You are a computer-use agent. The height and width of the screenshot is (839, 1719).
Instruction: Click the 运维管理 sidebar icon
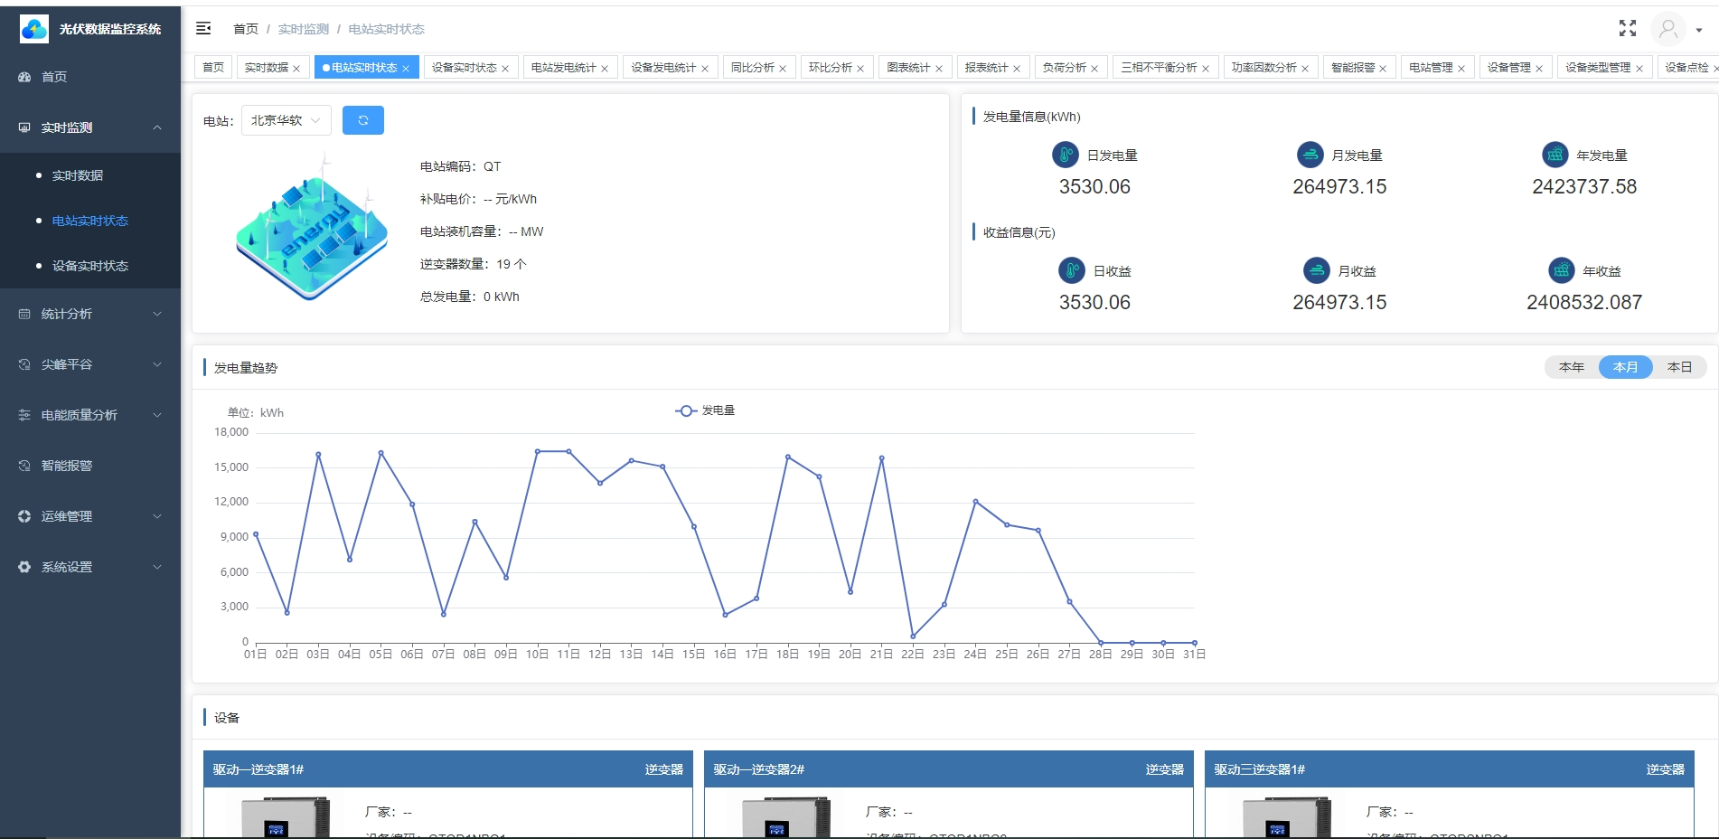(24, 516)
